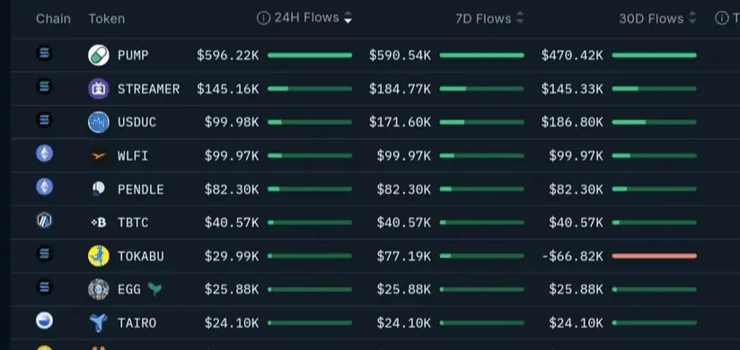Open the TBTC token name link
Viewport: 740px width, 350px height.
pyautogui.click(x=133, y=223)
